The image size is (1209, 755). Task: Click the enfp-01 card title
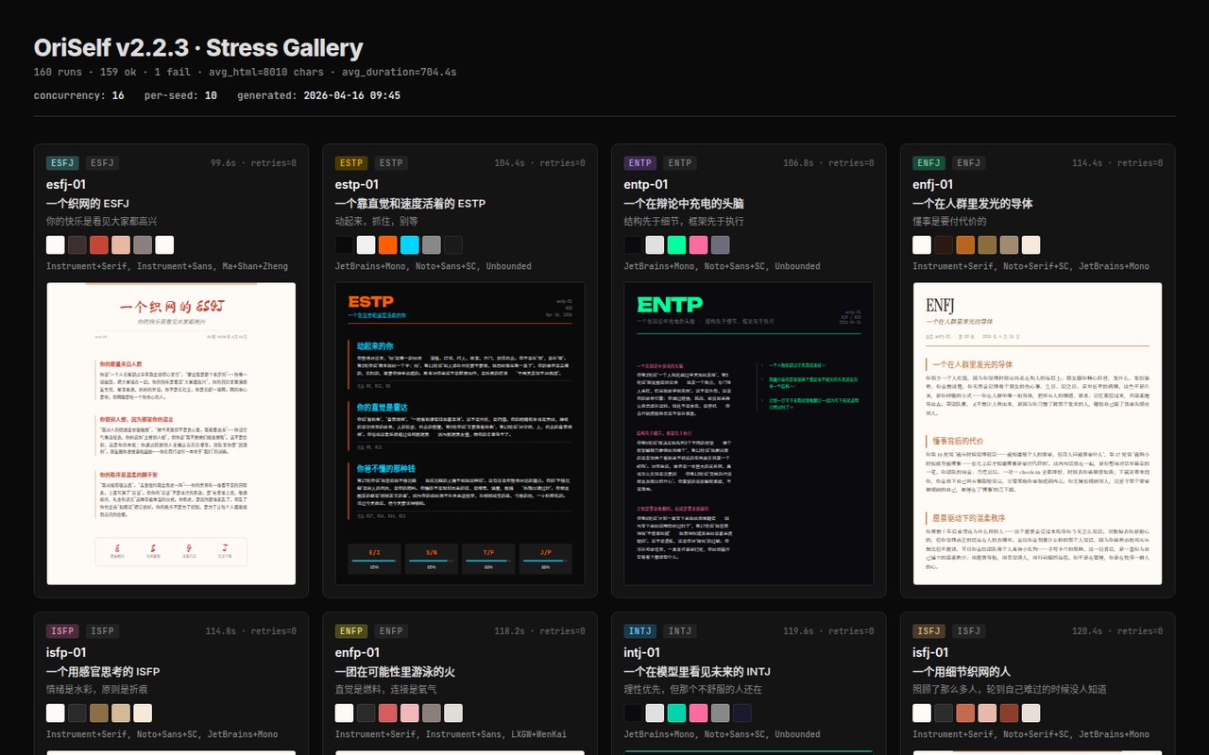click(x=356, y=652)
